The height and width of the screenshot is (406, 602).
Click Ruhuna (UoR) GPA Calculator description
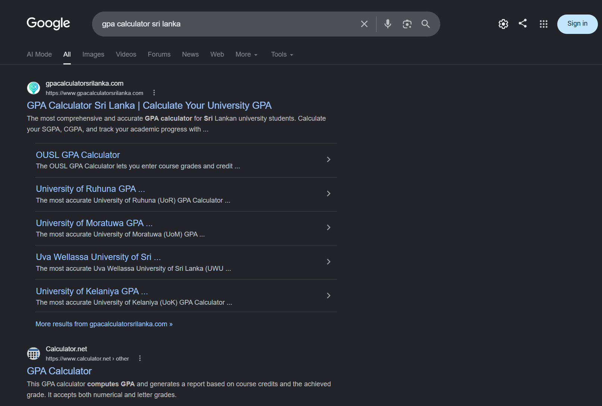tap(133, 200)
